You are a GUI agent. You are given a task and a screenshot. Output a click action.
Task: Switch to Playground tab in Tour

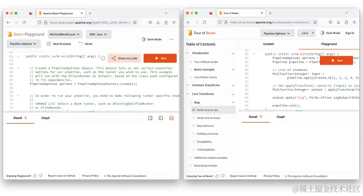point(329,44)
